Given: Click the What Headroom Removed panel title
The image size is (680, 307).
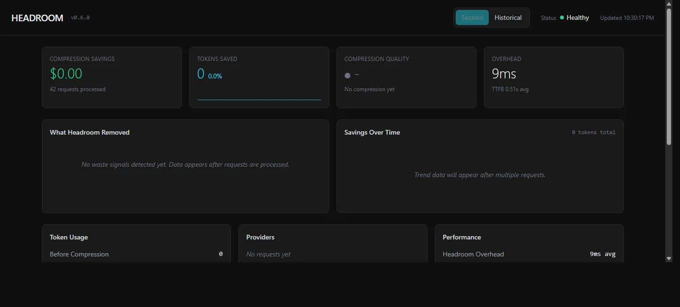Looking at the screenshot, I should tap(90, 132).
